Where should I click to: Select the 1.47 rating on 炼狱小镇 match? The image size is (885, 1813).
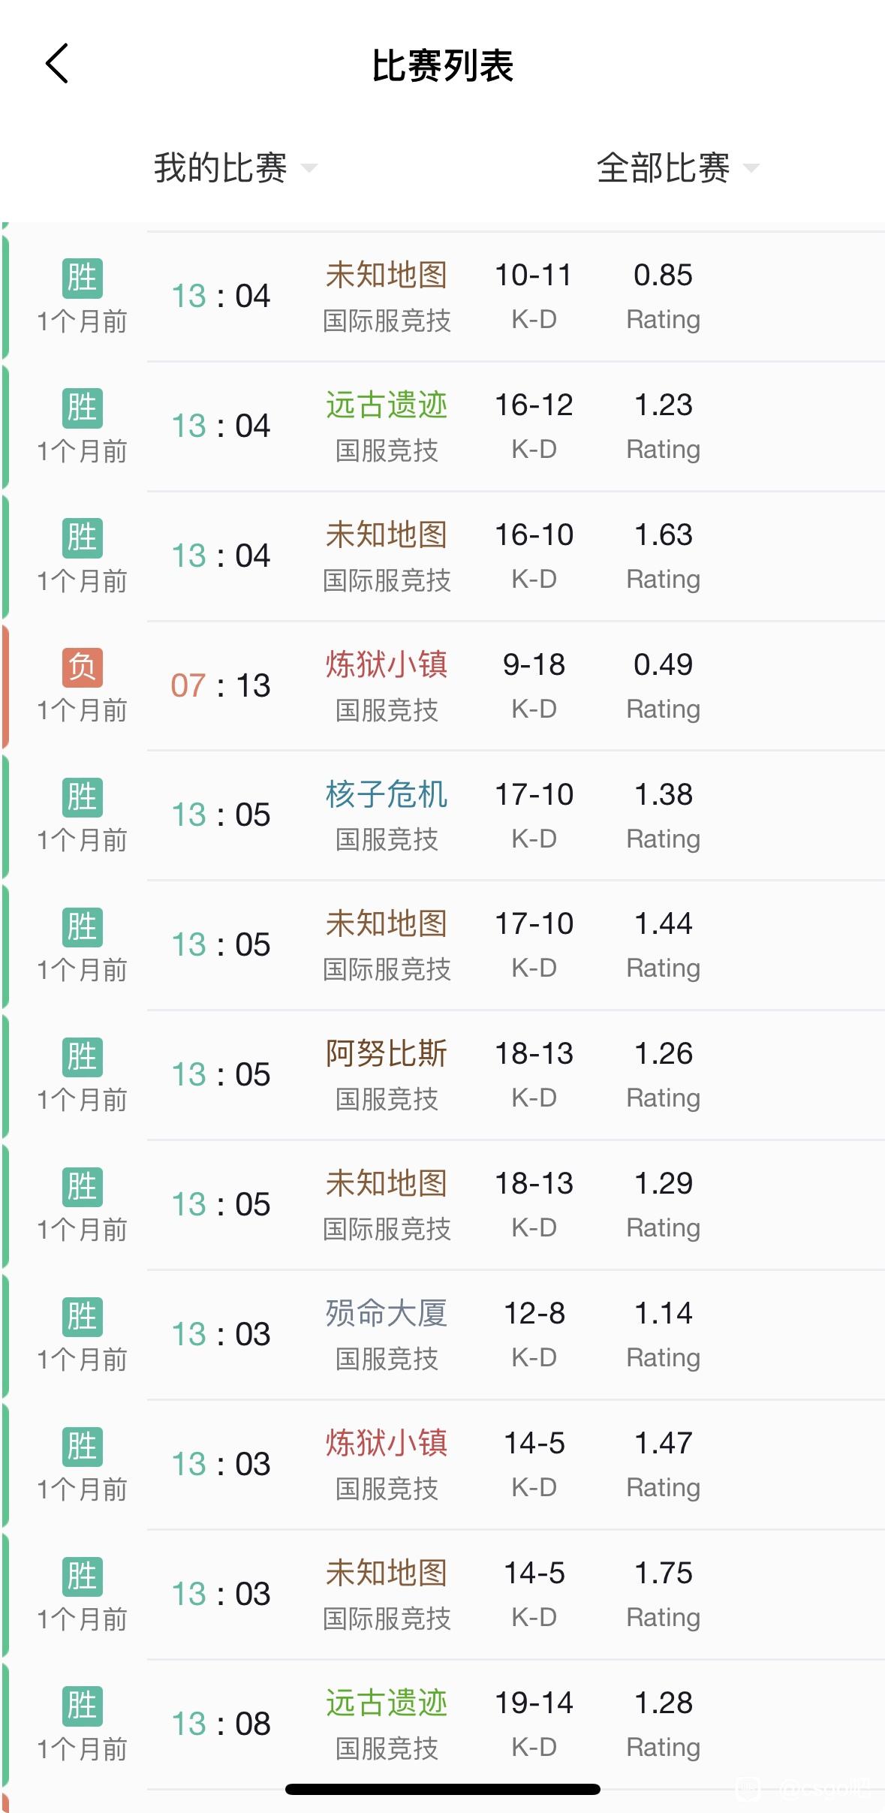tap(664, 1443)
